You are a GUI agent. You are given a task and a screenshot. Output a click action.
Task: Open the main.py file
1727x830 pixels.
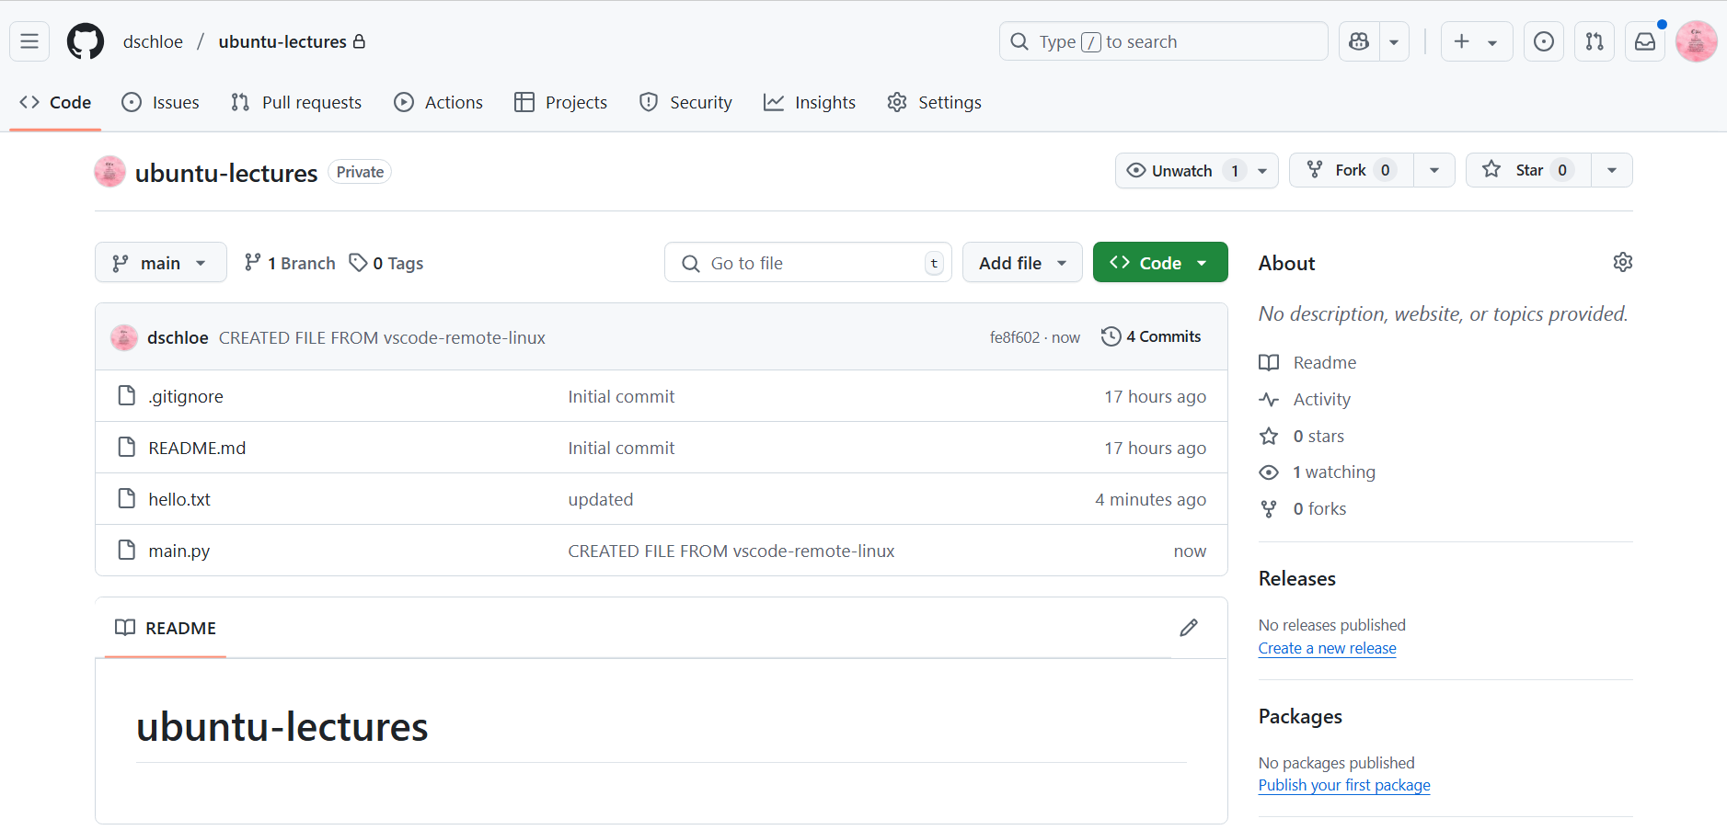pos(179,551)
